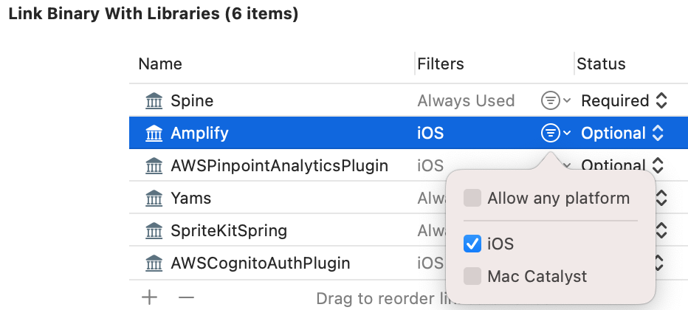The image size is (688, 310).
Task: Click the AWSCognitoAuthPlugin library icon
Action: [154, 263]
